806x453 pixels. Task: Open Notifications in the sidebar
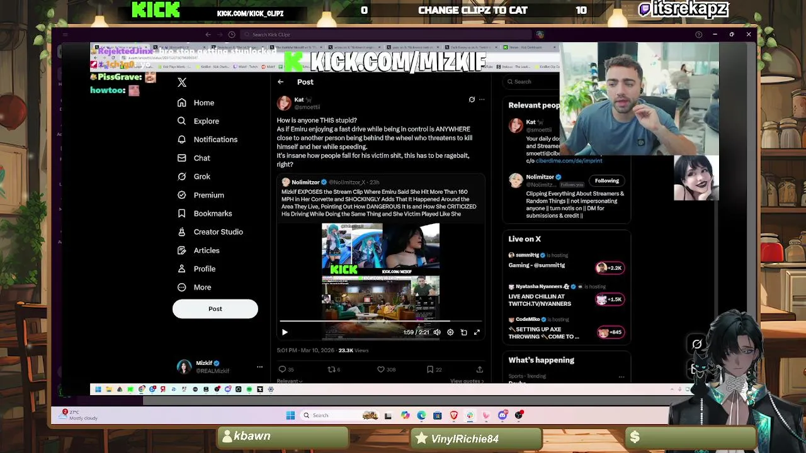click(x=207, y=140)
